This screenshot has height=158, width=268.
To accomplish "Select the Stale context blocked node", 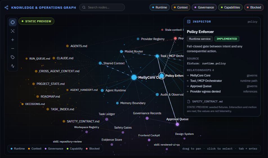I will (x=162, y=30).
